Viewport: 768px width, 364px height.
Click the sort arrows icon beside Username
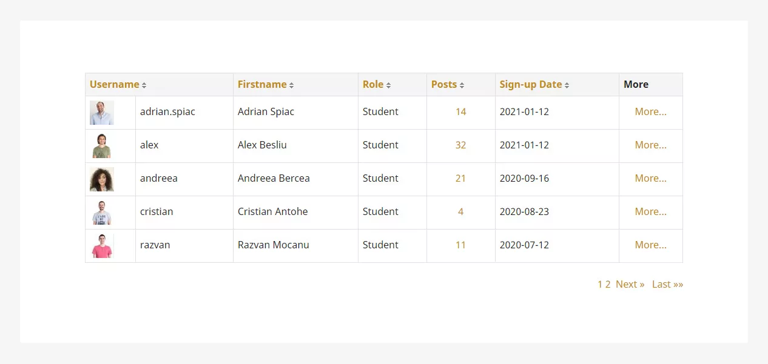(144, 85)
